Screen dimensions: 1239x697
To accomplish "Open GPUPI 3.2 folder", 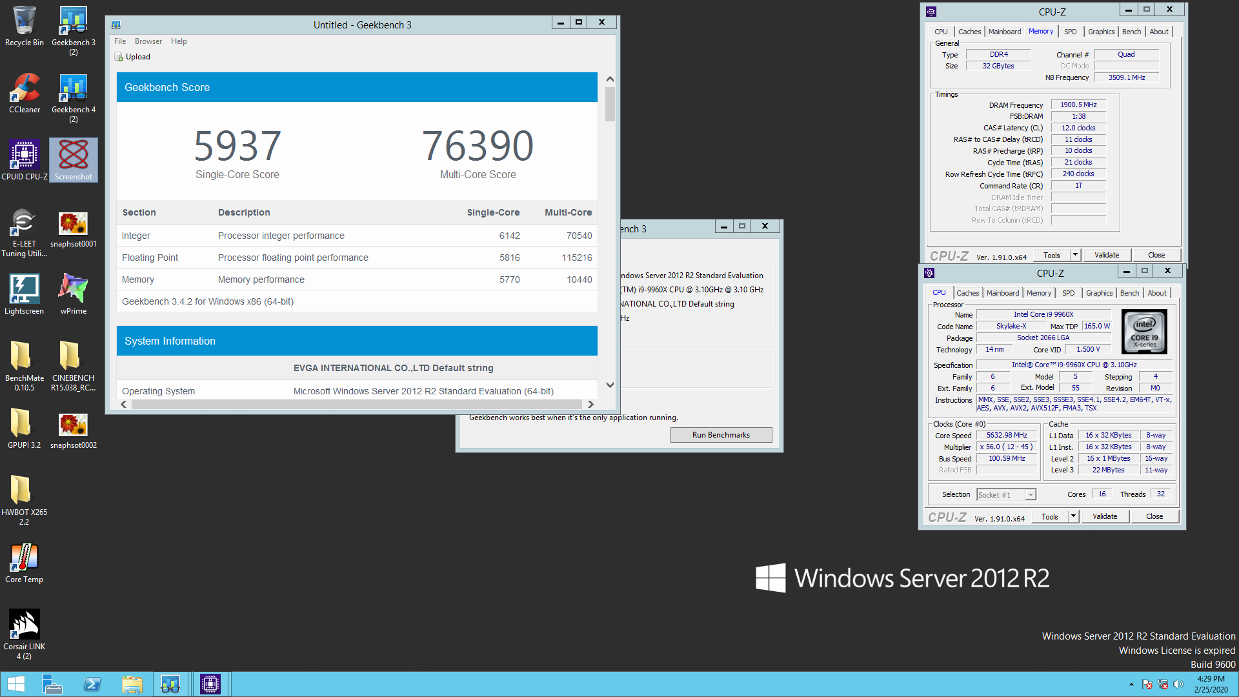I will coord(24,429).
